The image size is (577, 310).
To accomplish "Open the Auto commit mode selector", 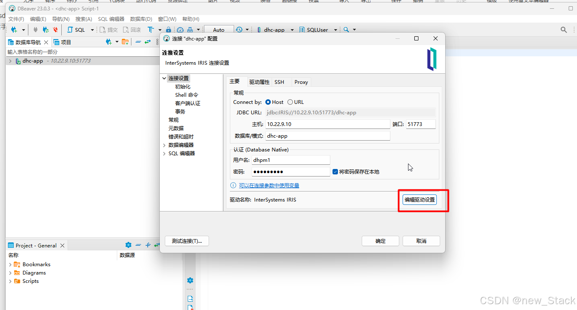I will click(219, 30).
